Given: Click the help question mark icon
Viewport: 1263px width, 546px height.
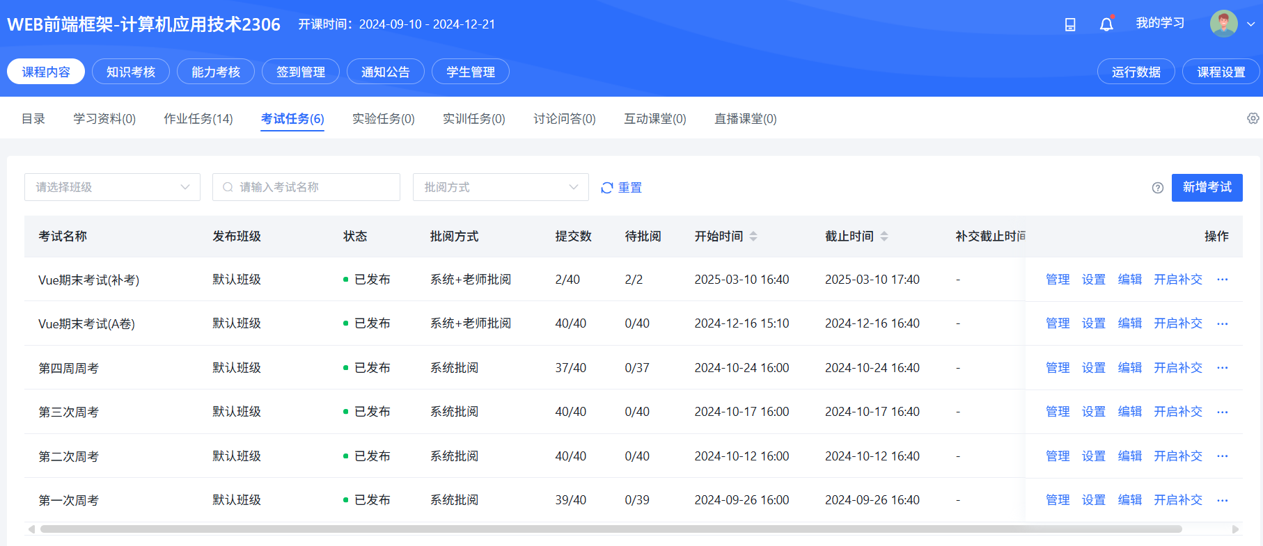Looking at the screenshot, I should coord(1158,188).
